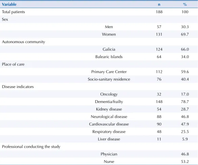The height and width of the screenshot is (165, 198).
Task: Click the 47.9 percent value
Action: pos(185,124)
